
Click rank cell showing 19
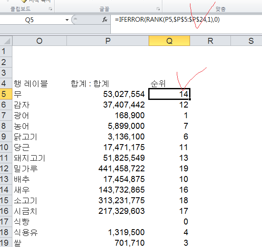pyautogui.click(x=169, y=168)
